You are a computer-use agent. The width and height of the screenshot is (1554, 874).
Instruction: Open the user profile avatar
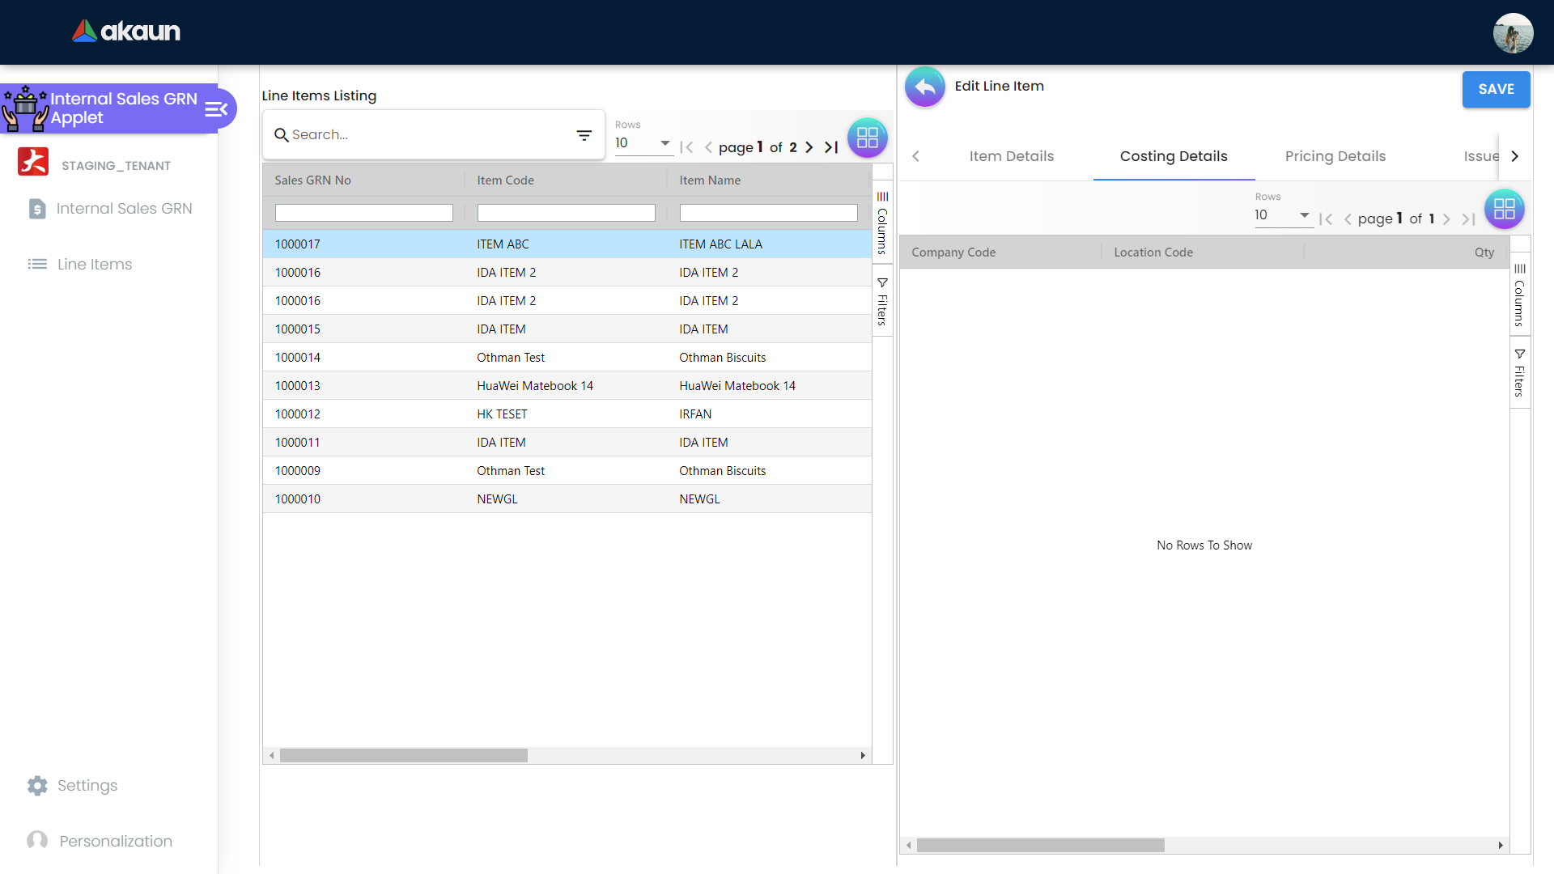click(1512, 33)
